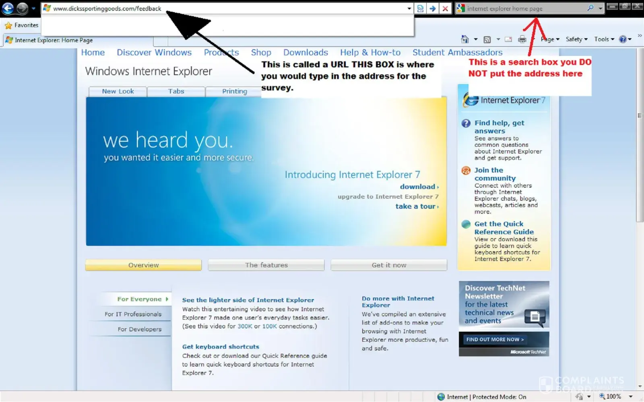Click the blue Help question mark icon
Viewport: 644px width, 402px height.
click(x=623, y=39)
